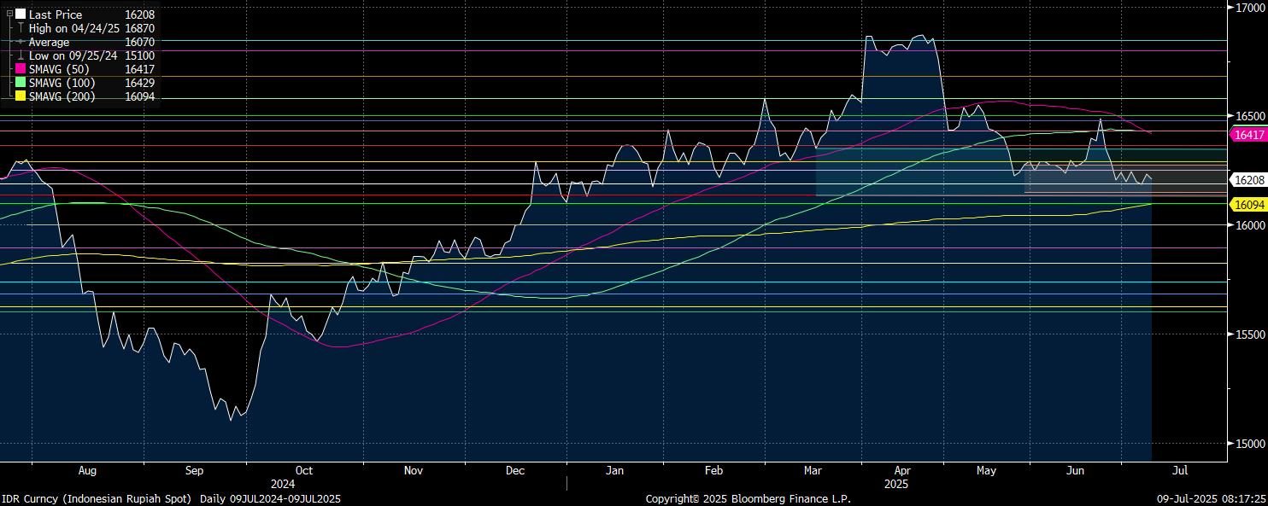
Task: Select the High on 04/24/25 marker icon
Action: pos(21,28)
